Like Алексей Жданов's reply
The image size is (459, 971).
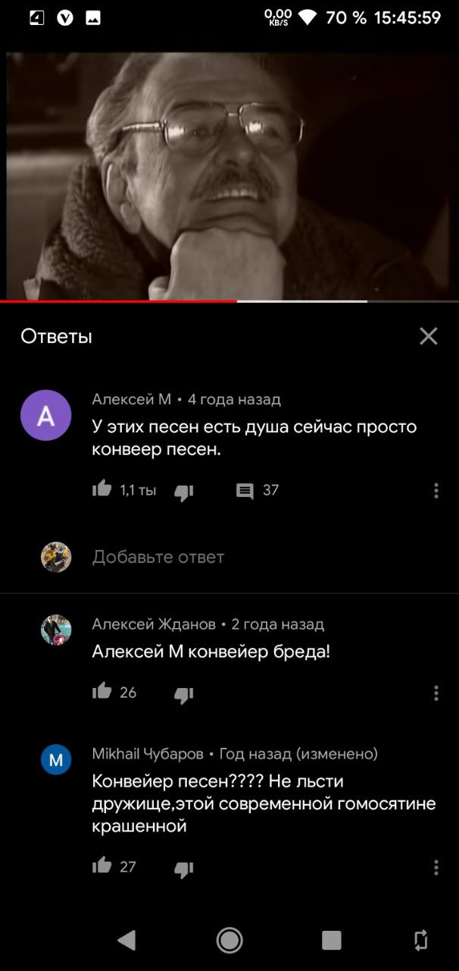(x=102, y=691)
